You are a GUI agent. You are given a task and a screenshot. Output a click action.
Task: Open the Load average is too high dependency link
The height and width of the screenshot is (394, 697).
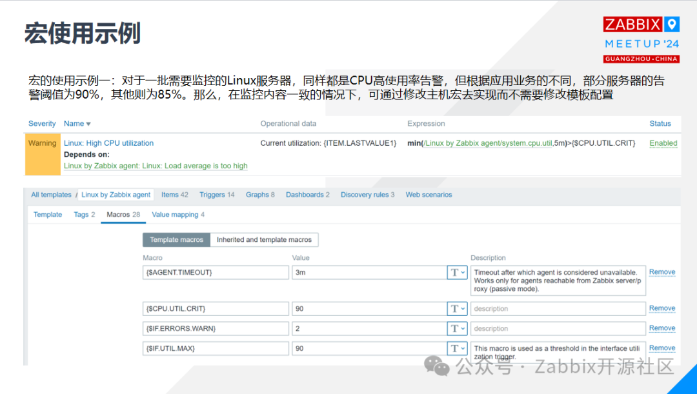(156, 166)
